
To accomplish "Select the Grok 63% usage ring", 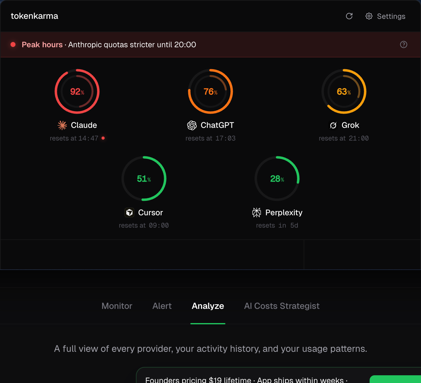I will tap(344, 91).
